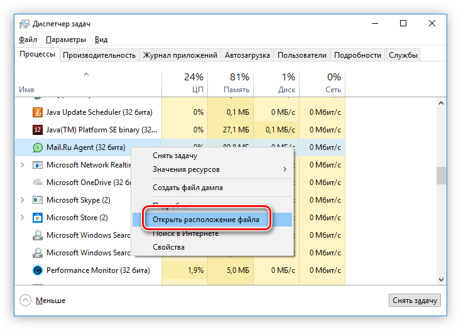Expand the Microsoft Skype (2) process group

23,200
